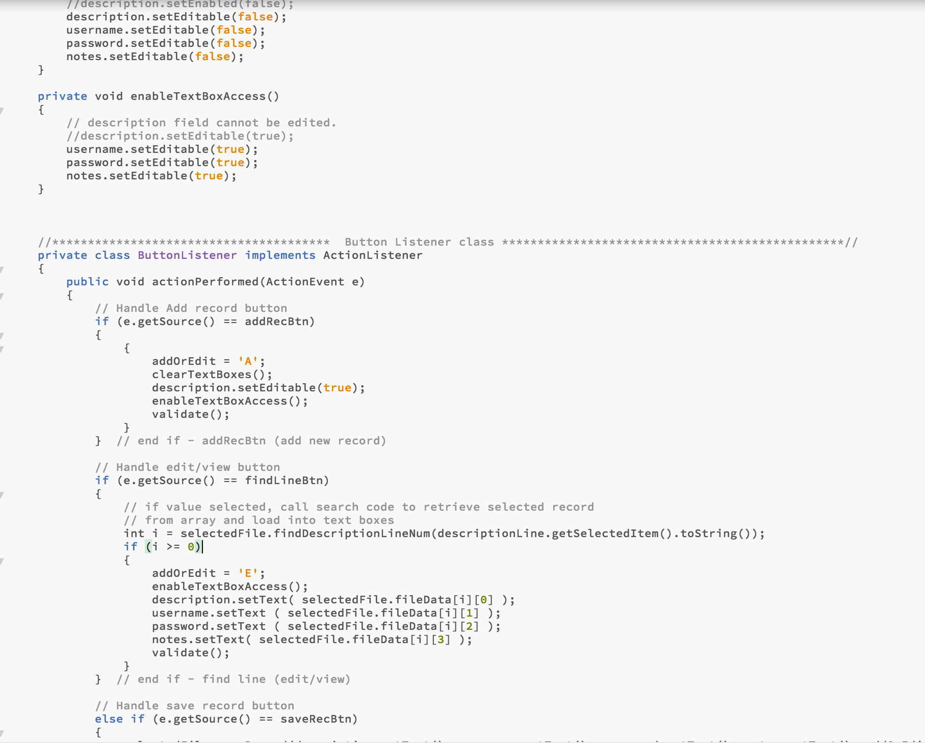The height and width of the screenshot is (743, 925).
Task: Collapse the enableTextBoxAccess method fold arrow
Action: coord(3,110)
